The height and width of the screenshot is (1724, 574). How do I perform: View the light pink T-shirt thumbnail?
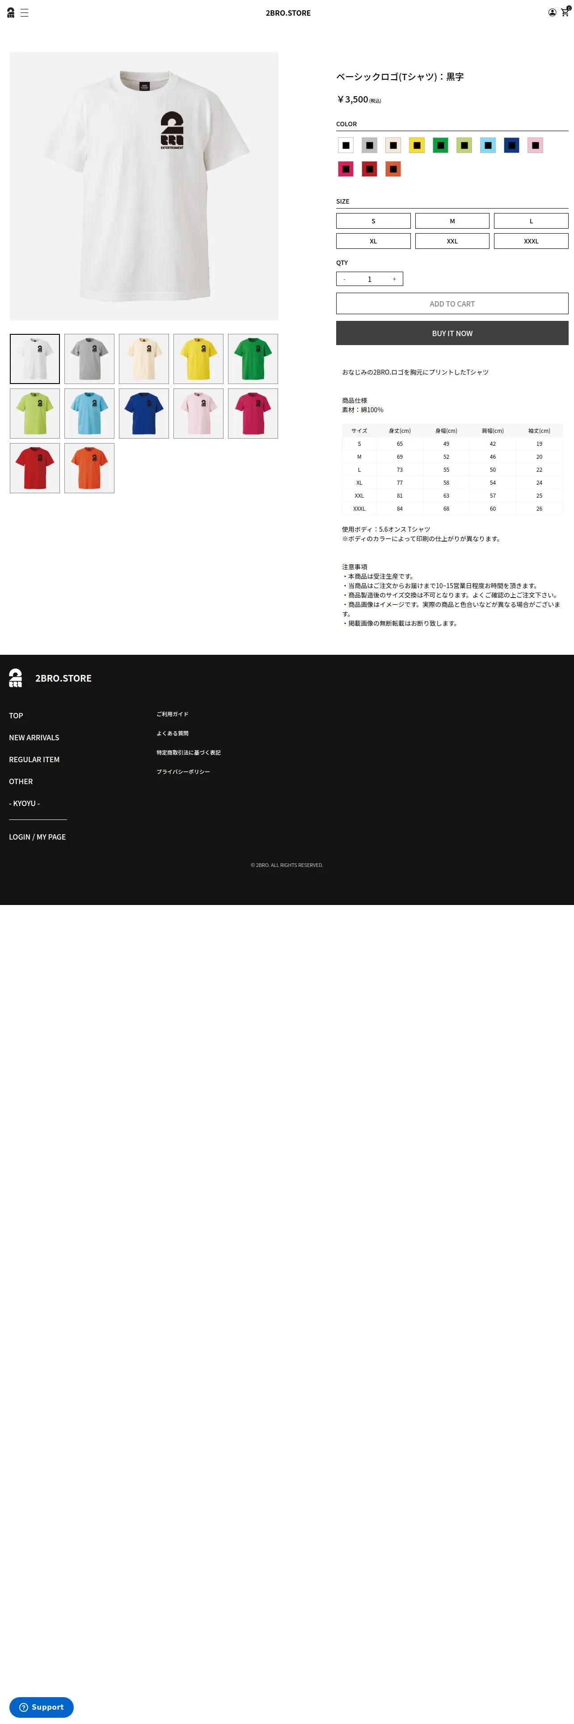[198, 414]
